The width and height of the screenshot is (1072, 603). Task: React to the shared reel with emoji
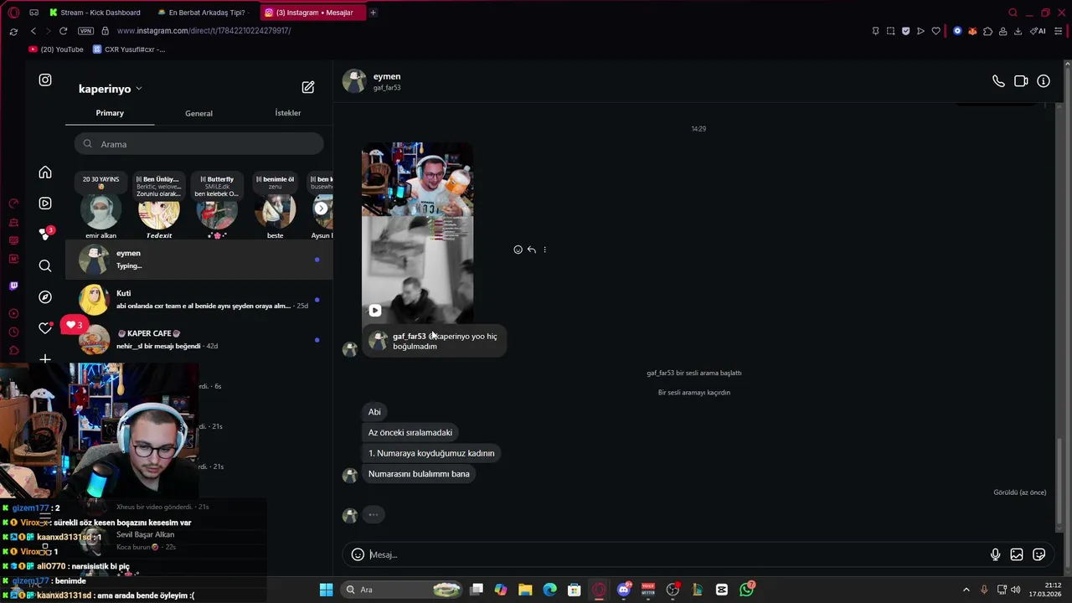[518, 250]
